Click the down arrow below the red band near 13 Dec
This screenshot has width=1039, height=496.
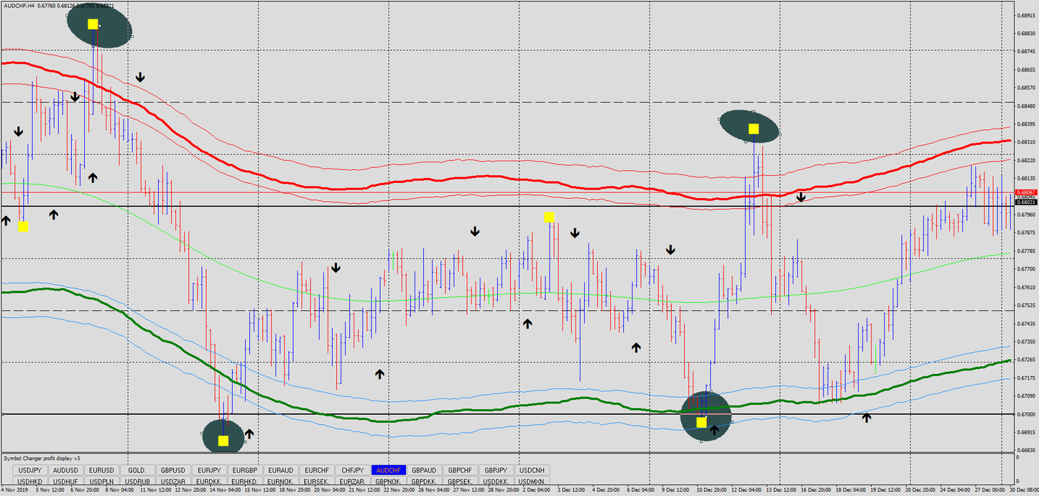pyautogui.click(x=800, y=197)
